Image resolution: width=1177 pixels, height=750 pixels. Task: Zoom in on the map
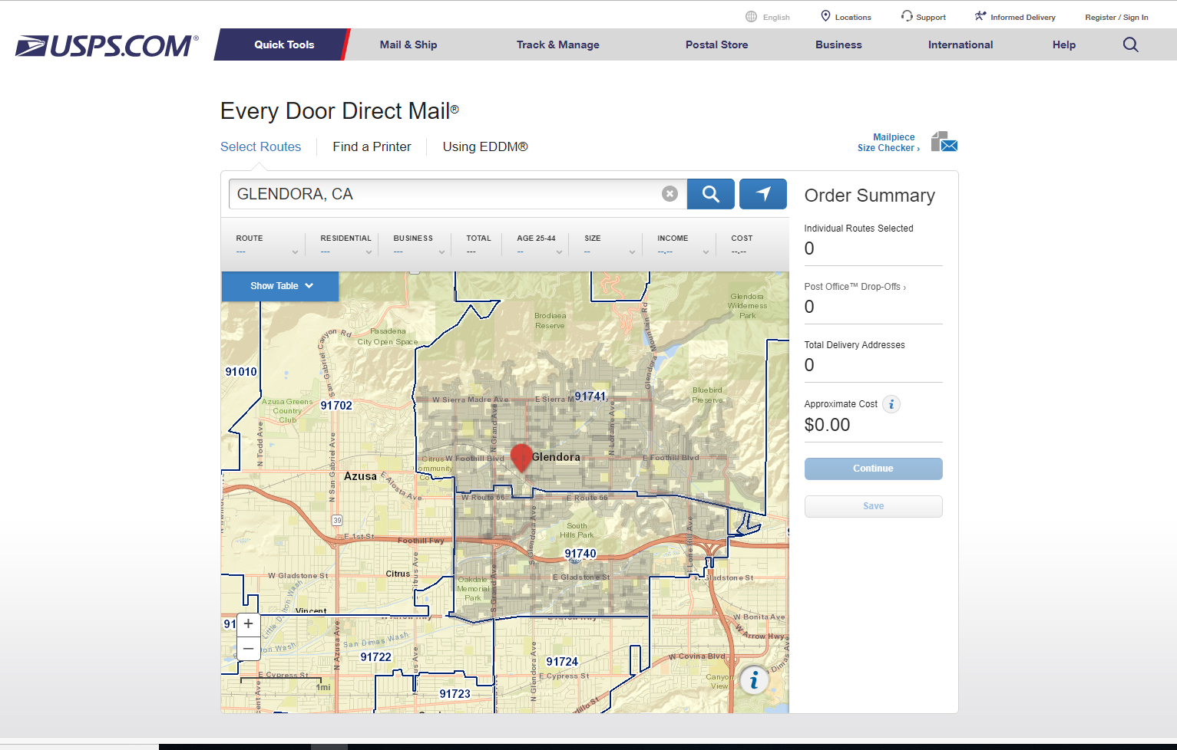[248, 624]
